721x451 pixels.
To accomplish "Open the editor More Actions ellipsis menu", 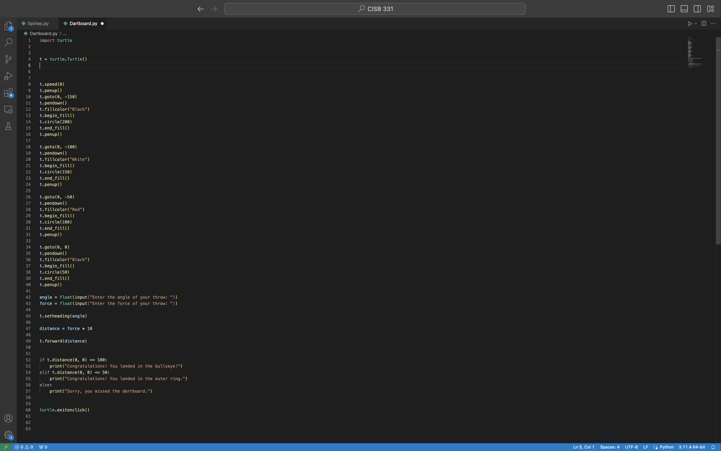I will click(x=713, y=24).
